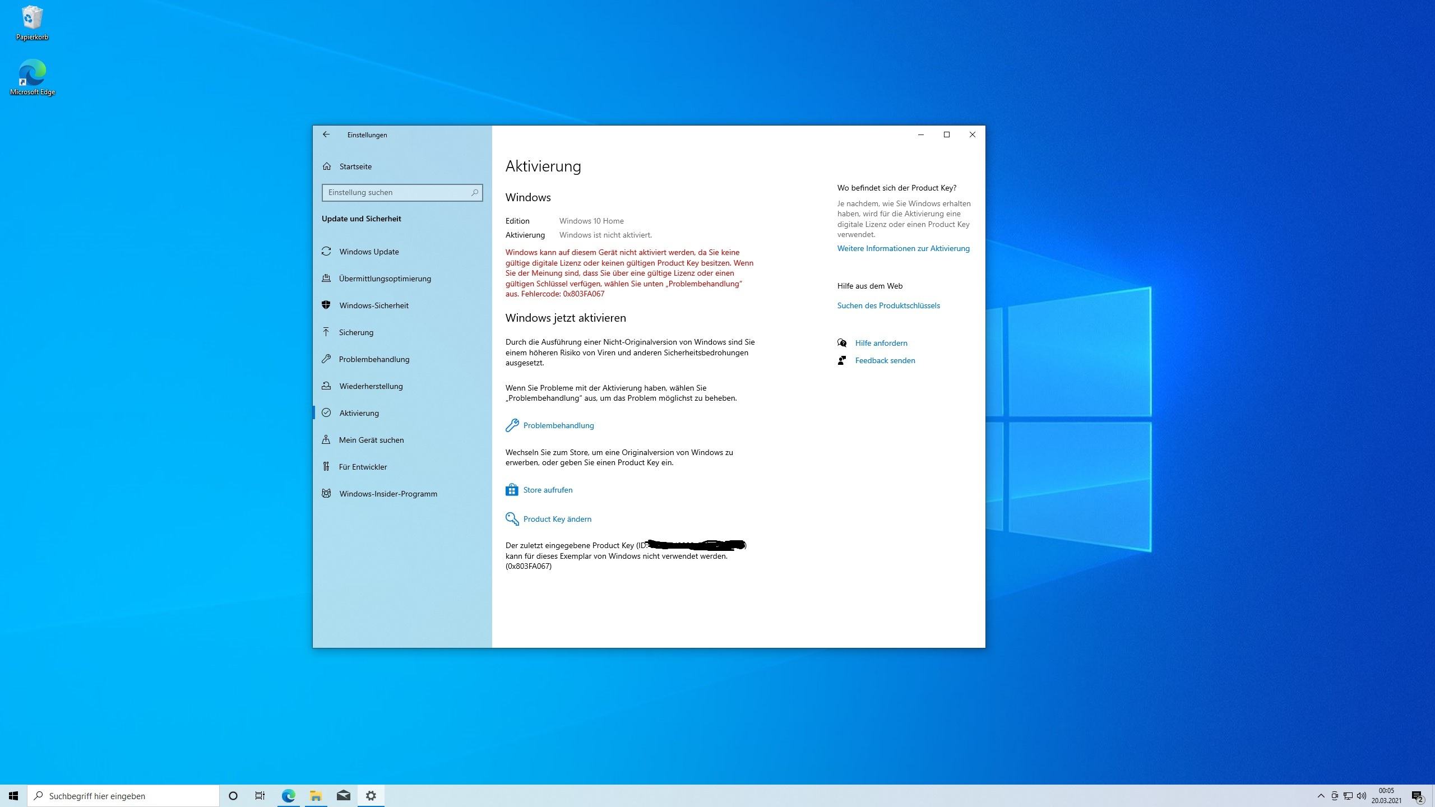
Task: Launch Microsoft Edge from the taskbar
Action: [288, 796]
